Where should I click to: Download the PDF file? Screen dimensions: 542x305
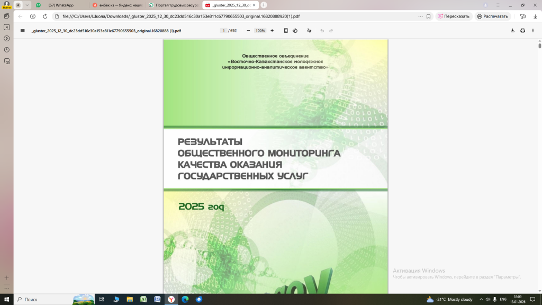coord(512,31)
